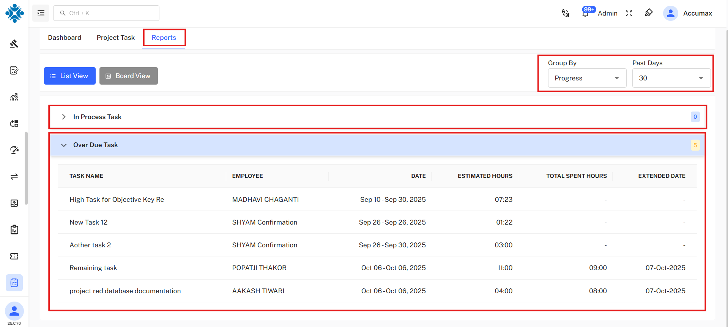Viewport: 728px width, 327px height.
Task: Toggle fullscreen mode icon
Action: click(629, 13)
